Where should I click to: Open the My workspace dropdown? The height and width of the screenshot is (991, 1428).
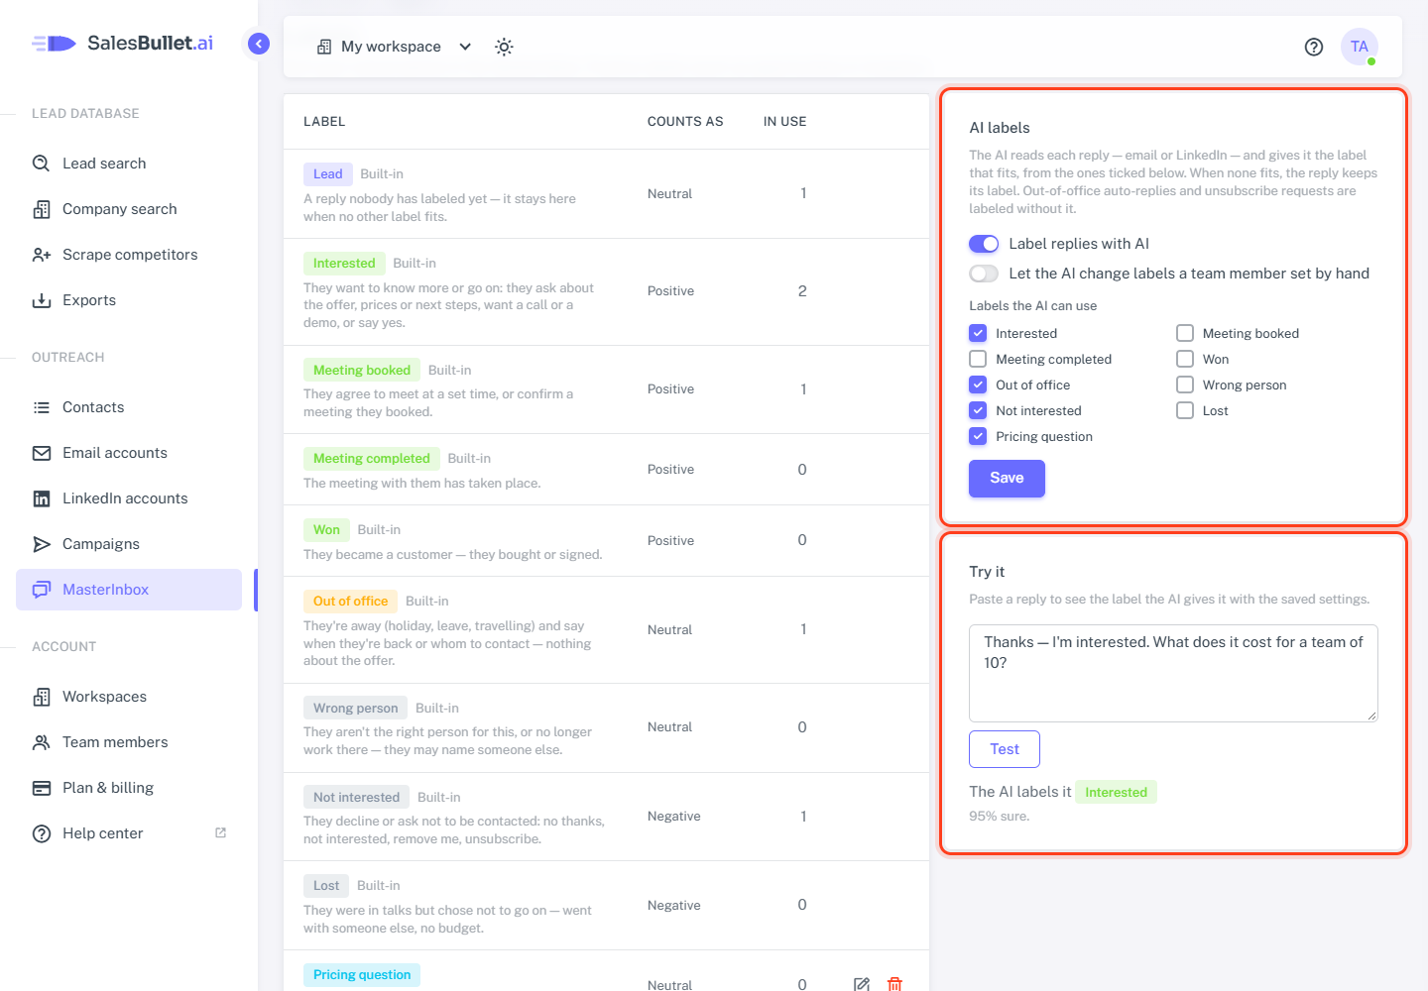394,47
